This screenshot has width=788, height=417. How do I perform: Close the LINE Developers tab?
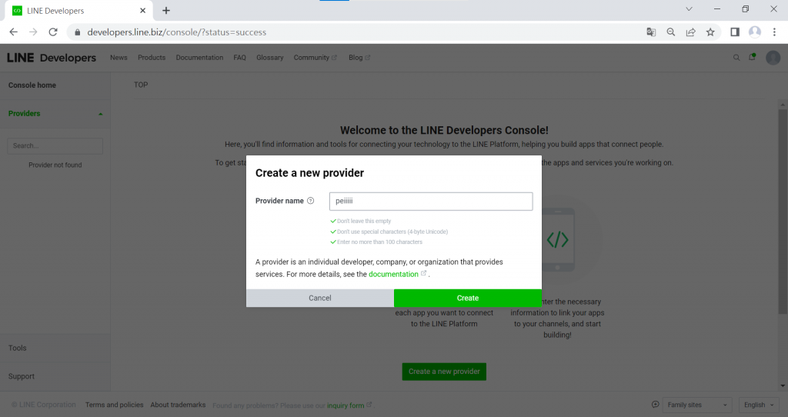tap(142, 11)
